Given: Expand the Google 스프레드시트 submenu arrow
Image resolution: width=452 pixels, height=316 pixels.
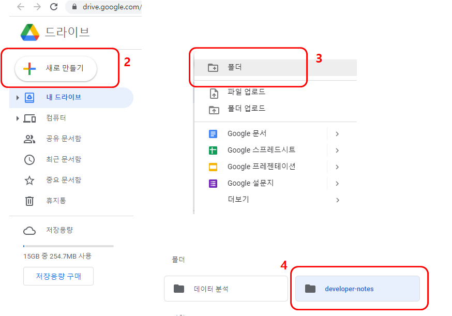Looking at the screenshot, I should tap(337, 151).
